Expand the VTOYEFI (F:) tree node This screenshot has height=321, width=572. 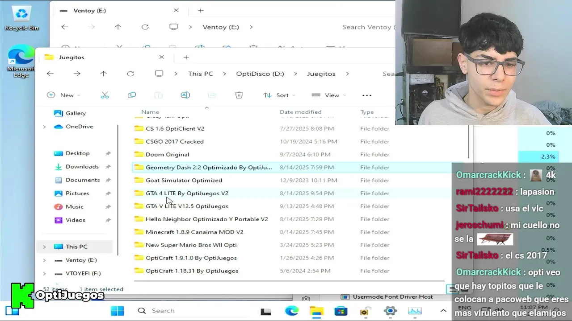point(44,273)
